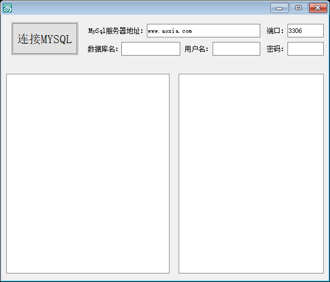This screenshot has height=282, width=330.
Task: Focus the MySql服务器地址 input field
Action: [x=204, y=31]
